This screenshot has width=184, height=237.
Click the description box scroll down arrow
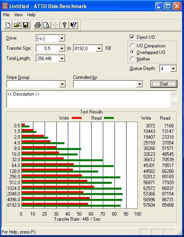coord(173,104)
